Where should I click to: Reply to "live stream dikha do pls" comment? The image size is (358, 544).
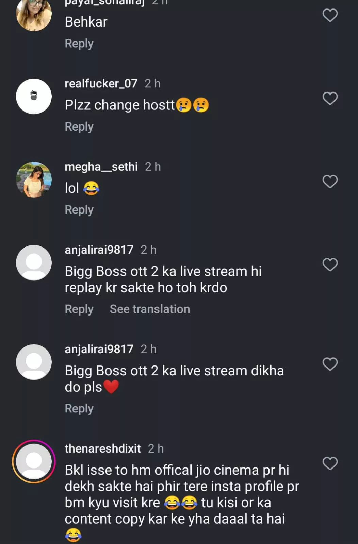click(x=79, y=408)
